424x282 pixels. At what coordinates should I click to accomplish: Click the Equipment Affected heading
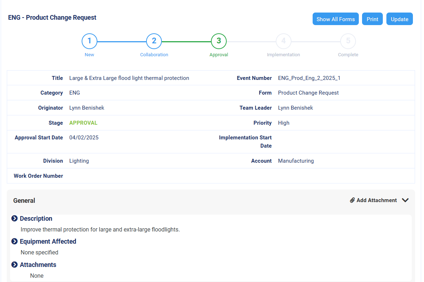point(48,242)
